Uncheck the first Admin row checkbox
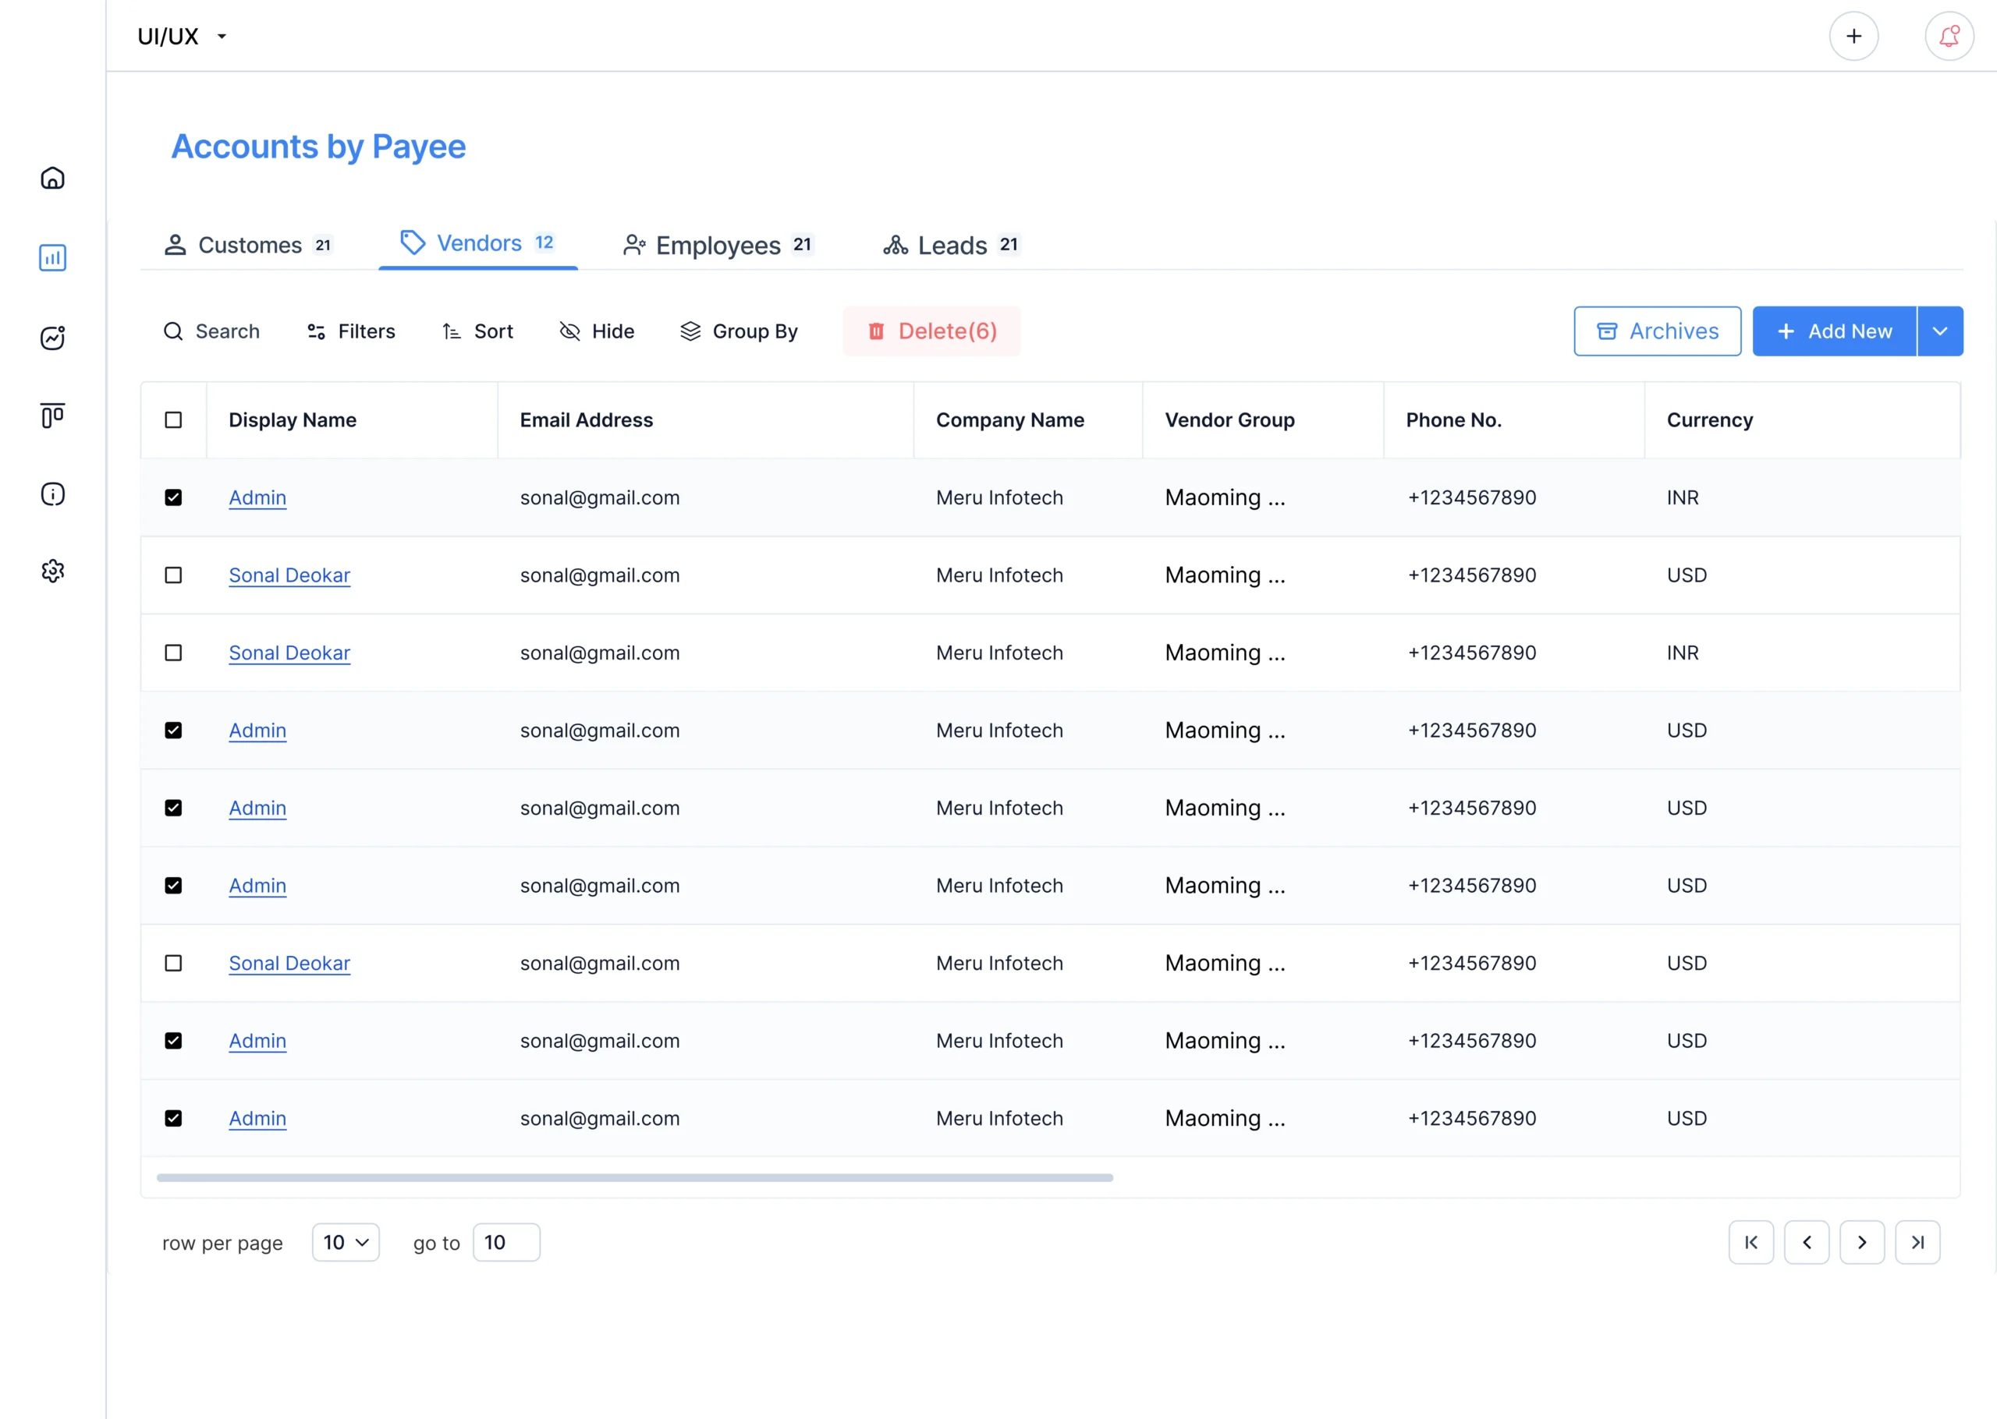Viewport: 1997px width, 1419px height. click(x=173, y=498)
